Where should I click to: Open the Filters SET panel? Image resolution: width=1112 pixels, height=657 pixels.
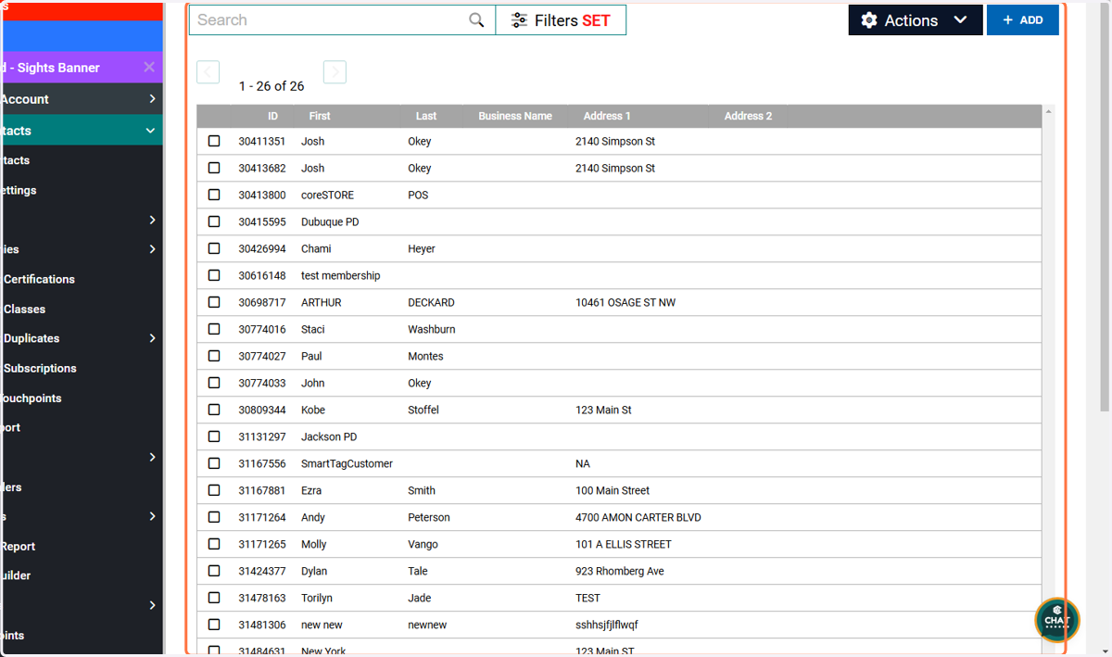pos(561,20)
